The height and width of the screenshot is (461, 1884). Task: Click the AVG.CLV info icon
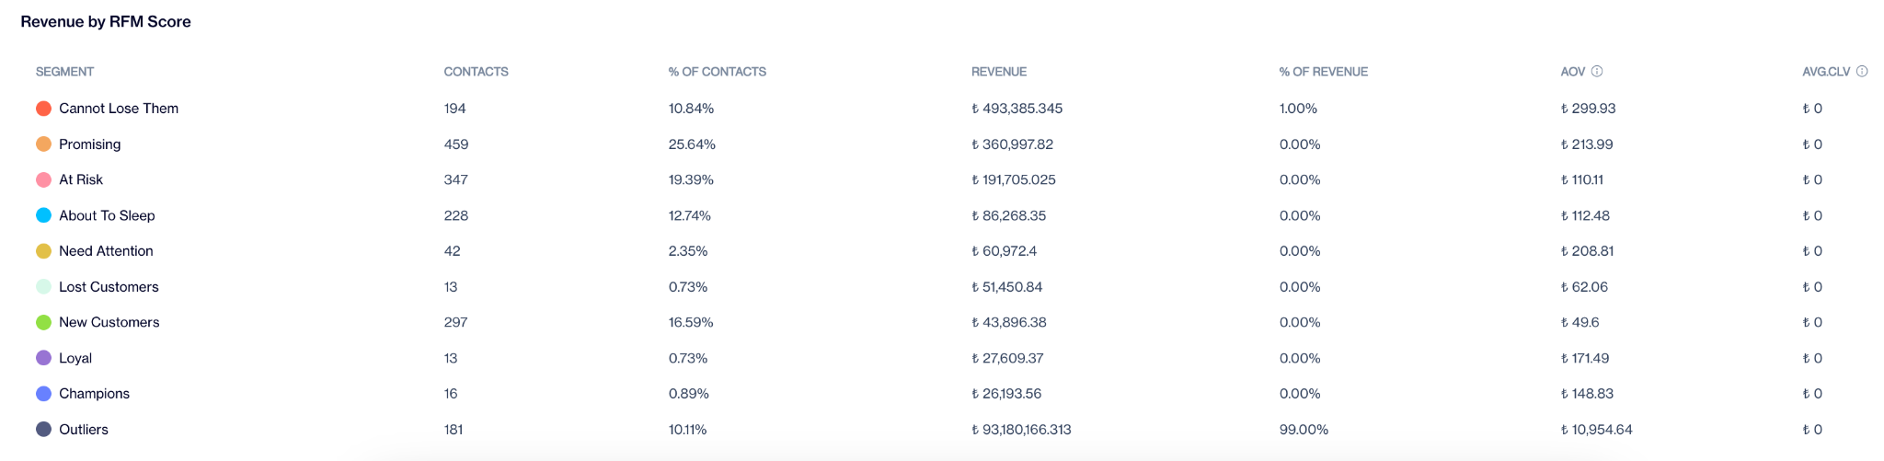[1862, 72]
